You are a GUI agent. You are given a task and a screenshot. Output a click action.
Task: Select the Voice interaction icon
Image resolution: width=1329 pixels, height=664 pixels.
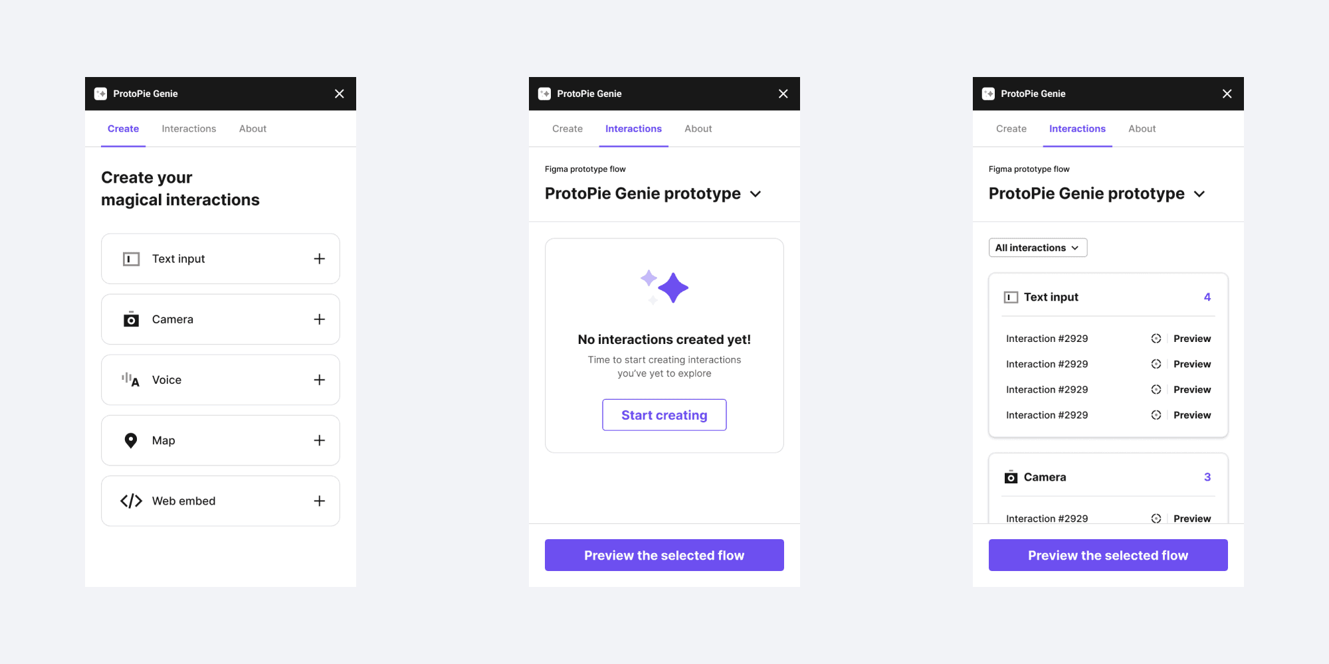point(131,380)
